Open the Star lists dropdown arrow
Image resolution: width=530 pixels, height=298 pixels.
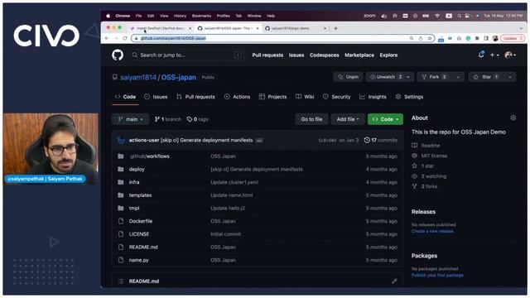510,77
